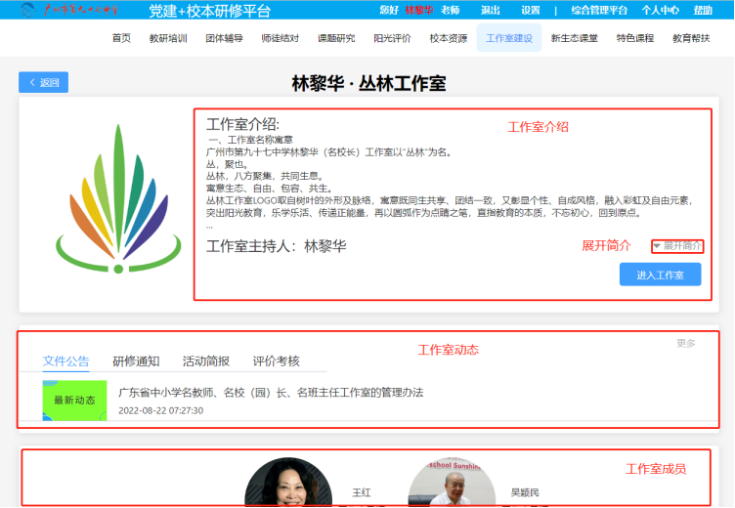Click 更多 to see more updates

click(x=686, y=343)
